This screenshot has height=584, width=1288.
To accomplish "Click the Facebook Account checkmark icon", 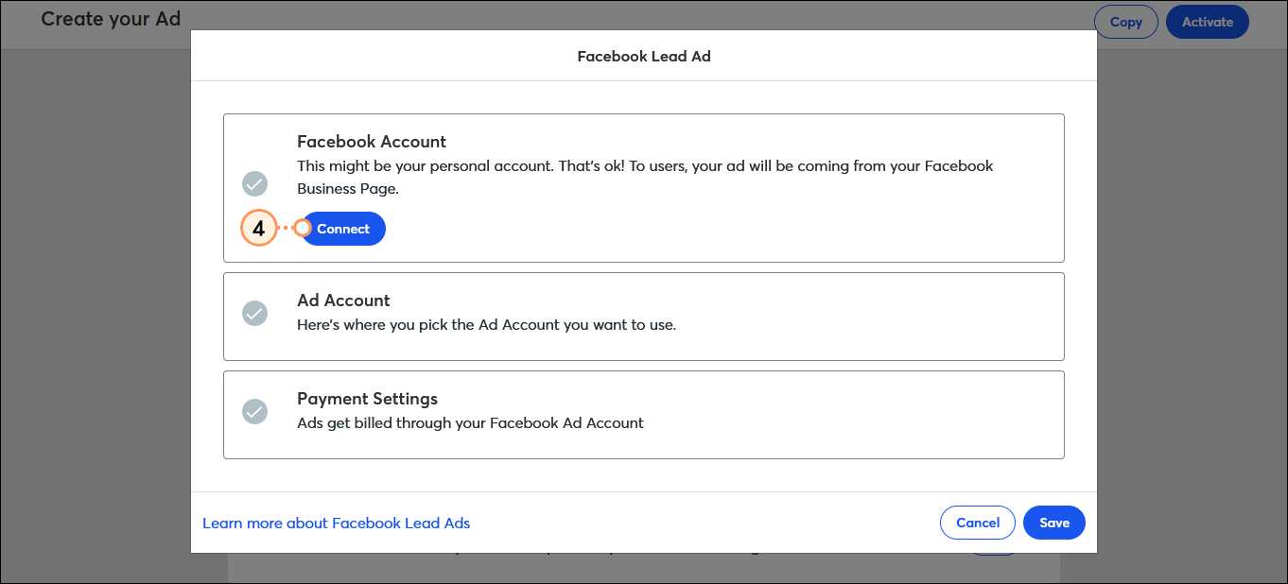I will point(254,183).
